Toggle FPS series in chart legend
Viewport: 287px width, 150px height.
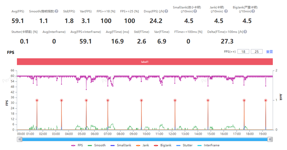click(x=77, y=145)
